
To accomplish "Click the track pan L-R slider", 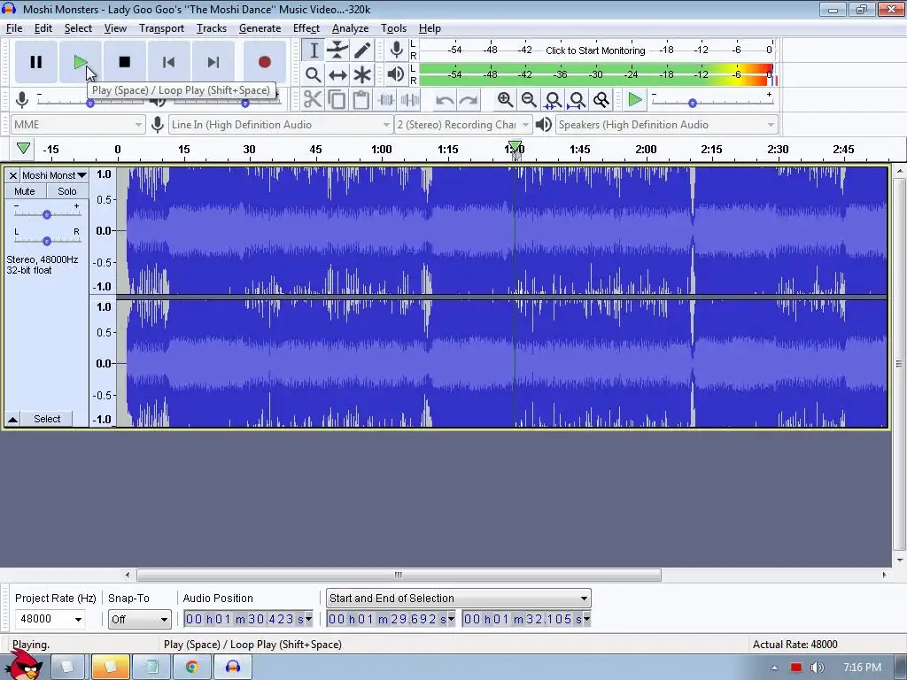I will [47, 241].
